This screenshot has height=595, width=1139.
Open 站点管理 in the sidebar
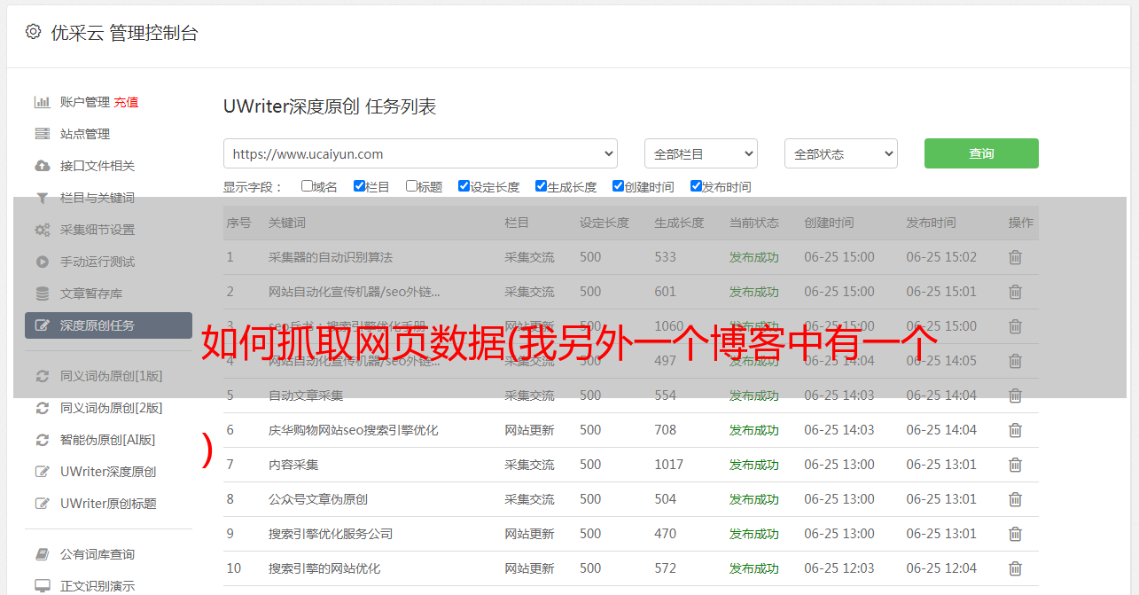85,134
